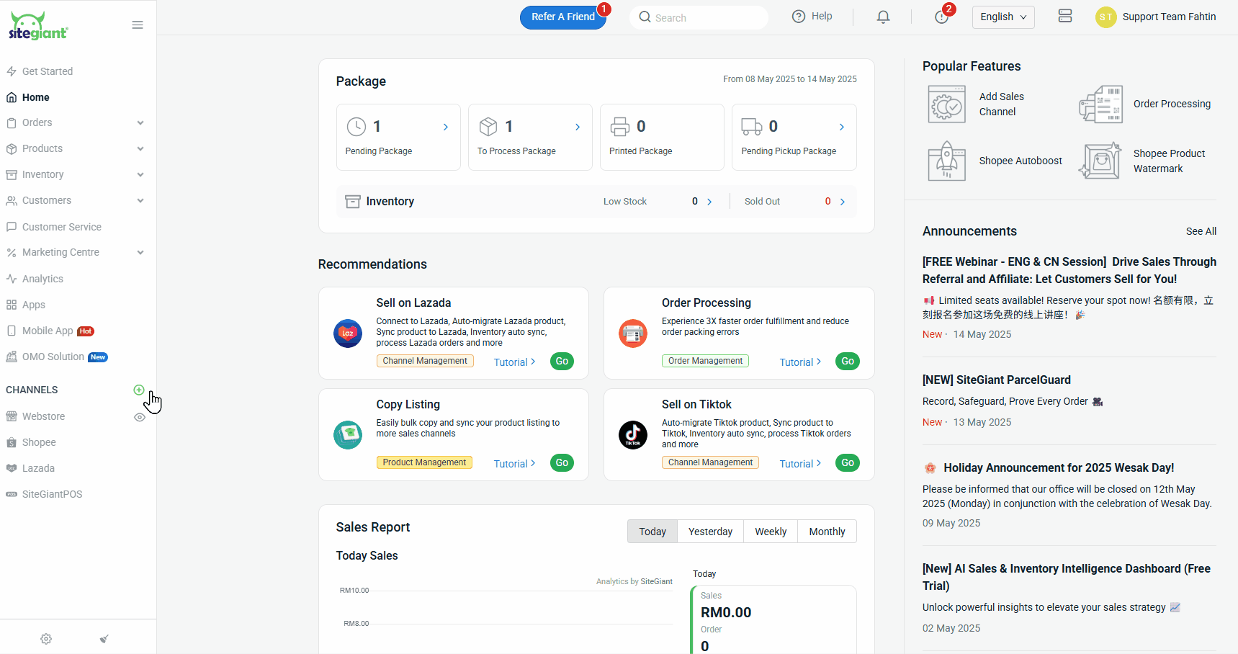Open Get Started in the sidebar
The image size is (1238, 654).
(x=48, y=71)
